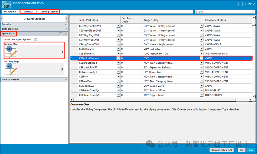Viewport: 257px width, 154px height.
Task: Go to previous panel arrow beside Drawing Creation
Action: pyautogui.click(x=2, y=19)
